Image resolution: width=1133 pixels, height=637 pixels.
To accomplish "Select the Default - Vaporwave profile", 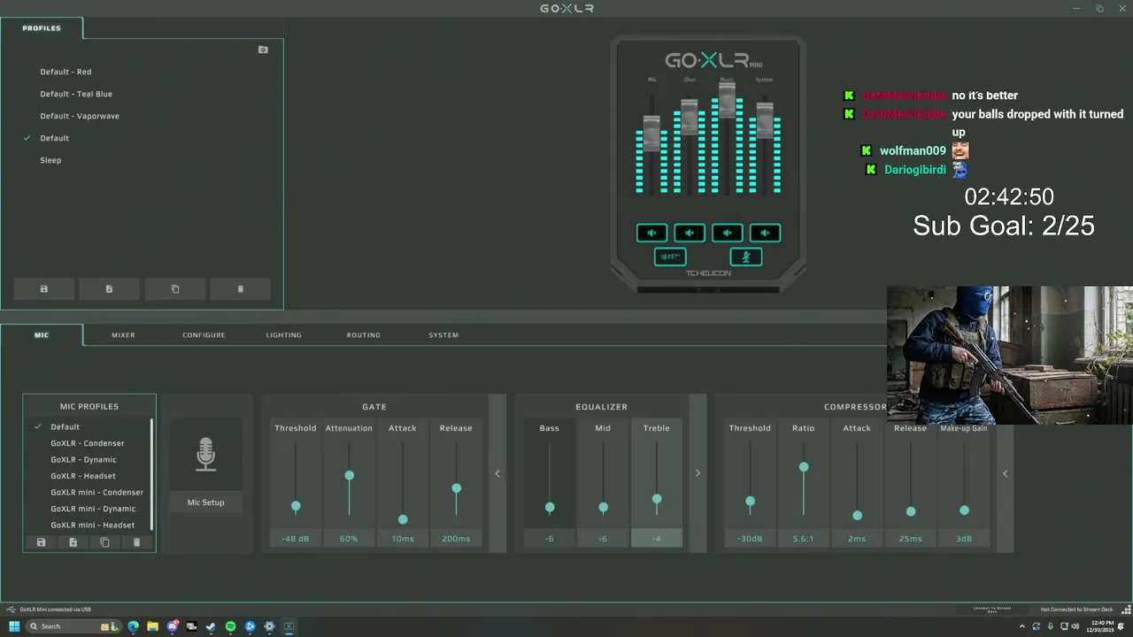I will [80, 116].
